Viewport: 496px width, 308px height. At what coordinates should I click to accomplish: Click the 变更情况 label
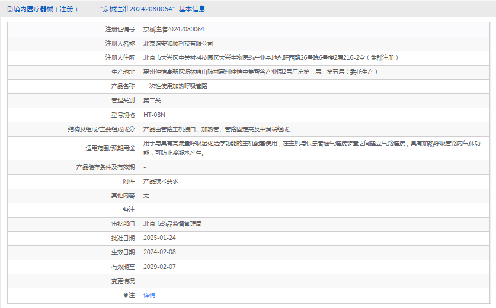tap(123, 281)
